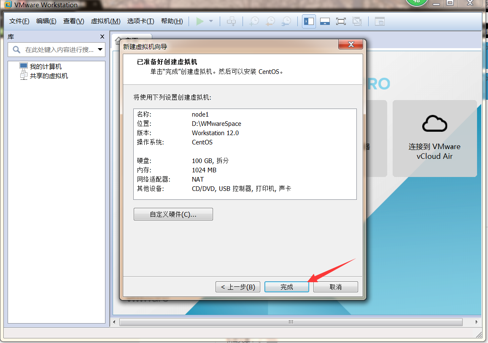This screenshot has width=488, height=343.
Task: Click the 我的计算机 monitor icon
Action: (24, 66)
